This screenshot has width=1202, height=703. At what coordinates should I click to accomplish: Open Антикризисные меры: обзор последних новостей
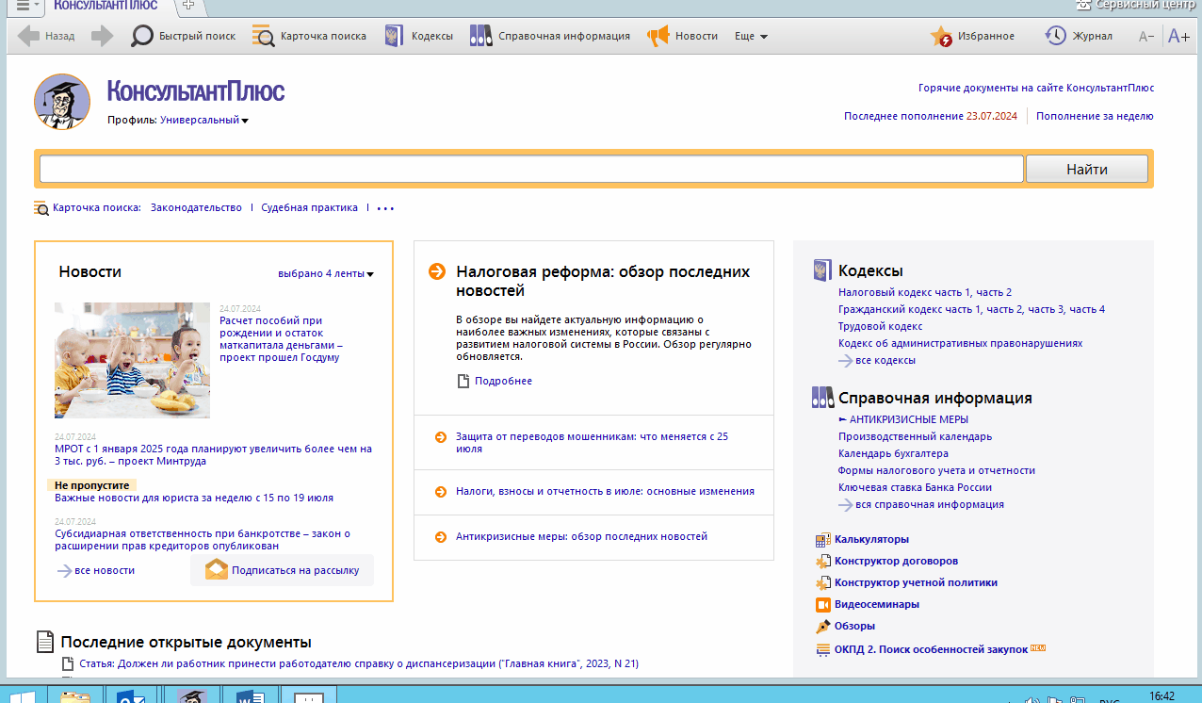pos(581,537)
